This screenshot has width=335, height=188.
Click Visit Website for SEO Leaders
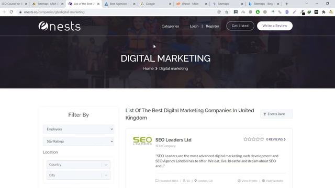(273, 181)
